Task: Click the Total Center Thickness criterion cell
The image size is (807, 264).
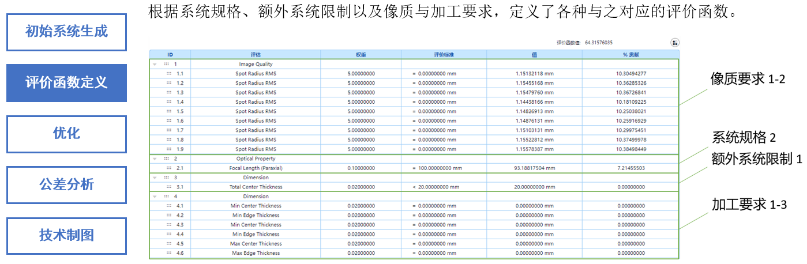Action: tap(443, 187)
